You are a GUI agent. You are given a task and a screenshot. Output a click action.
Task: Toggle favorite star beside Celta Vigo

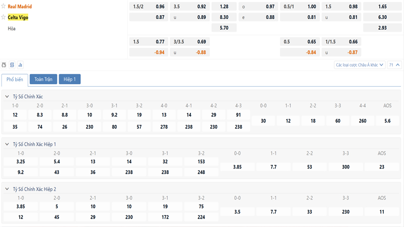click(4, 17)
